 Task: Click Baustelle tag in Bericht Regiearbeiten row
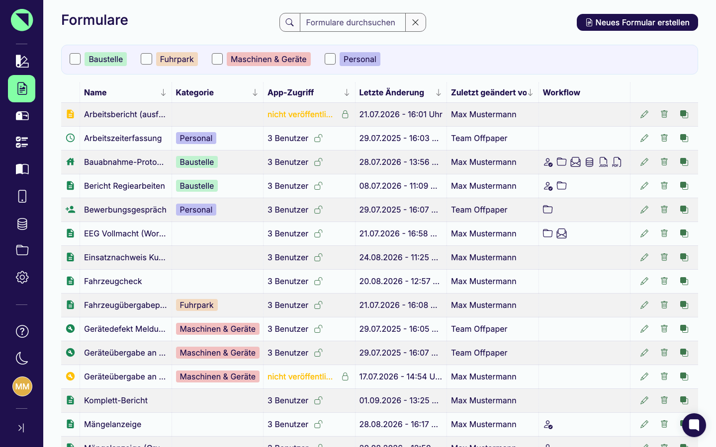point(197,186)
